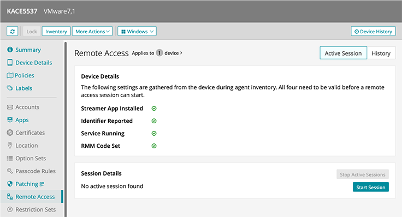Viewport: 402px width, 217px height.
Task: Click the Passcode Rules key icon
Action: tap(10, 171)
